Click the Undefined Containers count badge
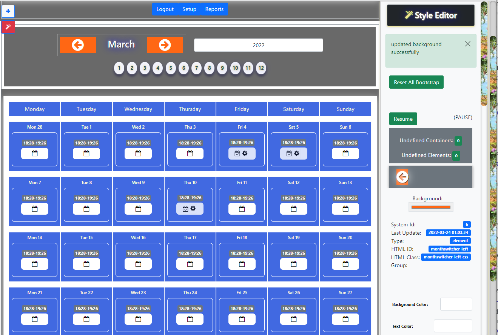This screenshot has height=335, width=498. [458, 141]
